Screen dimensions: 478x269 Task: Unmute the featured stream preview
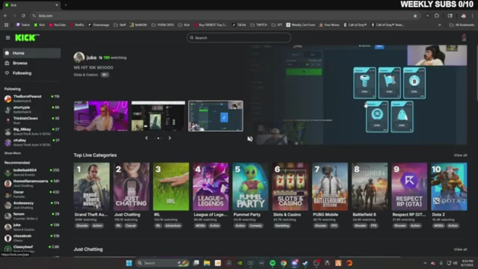click(250, 139)
